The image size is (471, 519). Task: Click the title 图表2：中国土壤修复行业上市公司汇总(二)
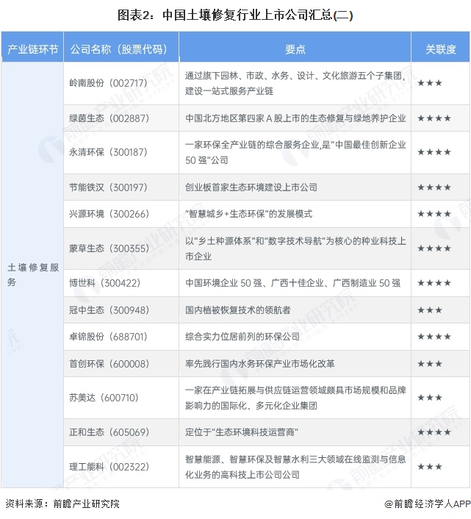coord(235,15)
